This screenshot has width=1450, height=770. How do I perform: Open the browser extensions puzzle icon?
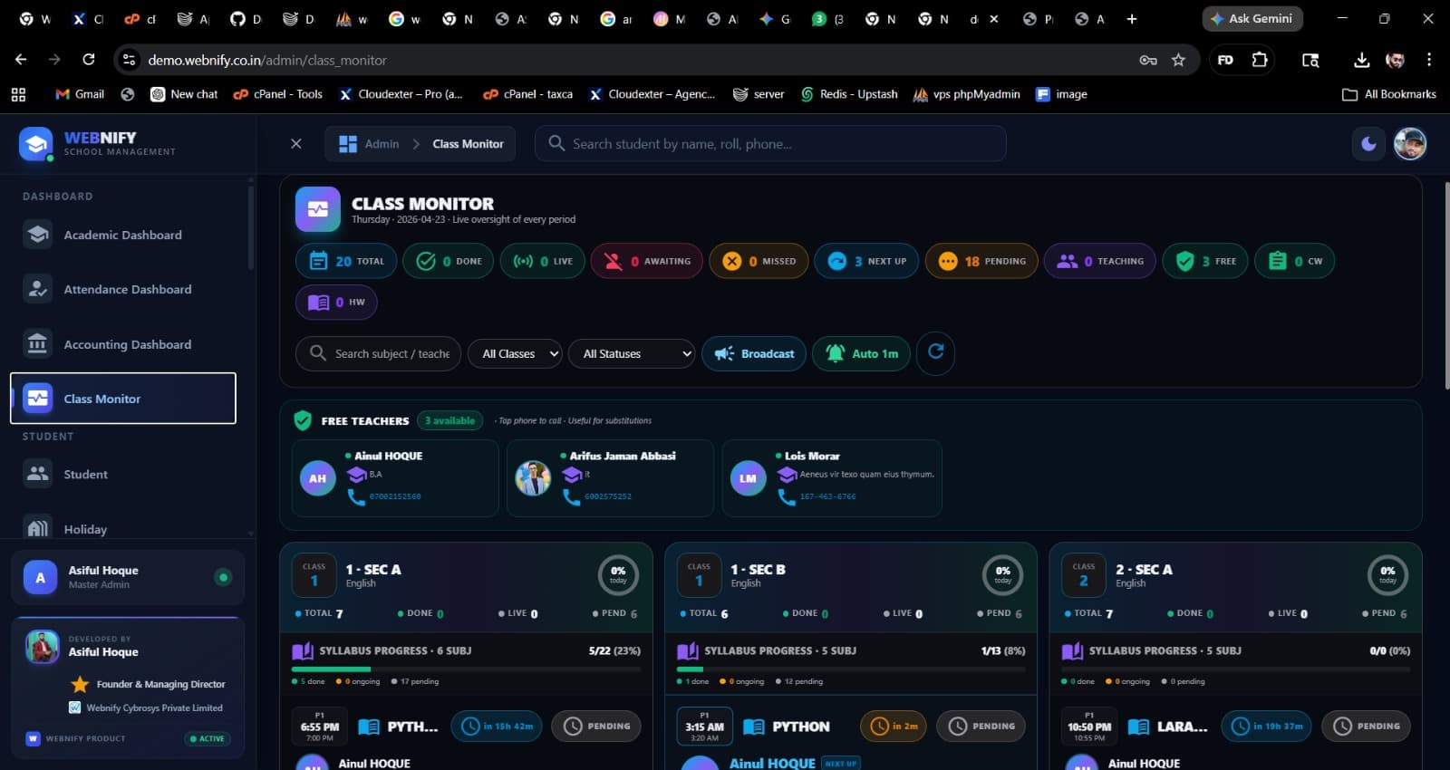(1260, 60)
